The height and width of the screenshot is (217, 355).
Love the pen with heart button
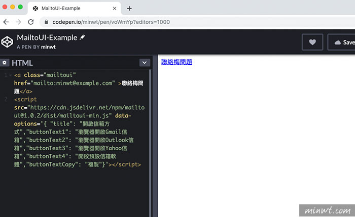(312, 42)
